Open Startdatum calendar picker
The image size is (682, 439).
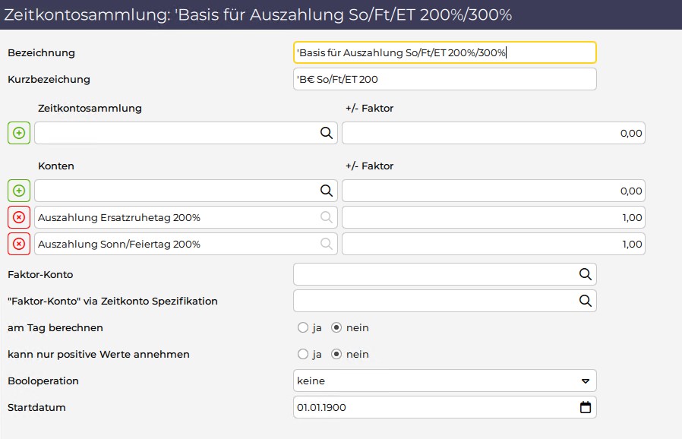pyautogui.click(x=586, y=407)
